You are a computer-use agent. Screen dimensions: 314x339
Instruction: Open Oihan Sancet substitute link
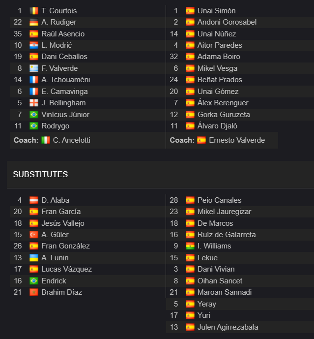220,281
